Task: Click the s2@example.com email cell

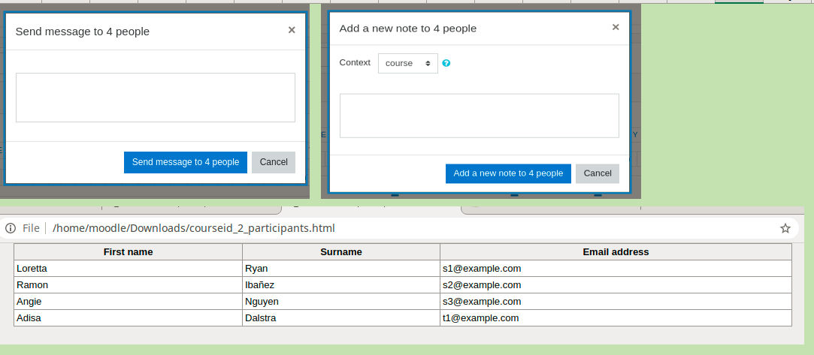Action: pyautogui.click(x=616, y=285)
